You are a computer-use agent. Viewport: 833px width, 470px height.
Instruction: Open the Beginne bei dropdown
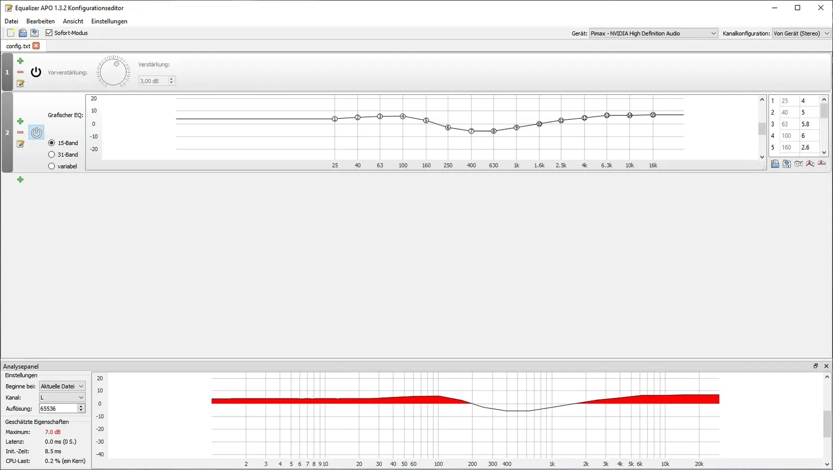click(62, 386)
